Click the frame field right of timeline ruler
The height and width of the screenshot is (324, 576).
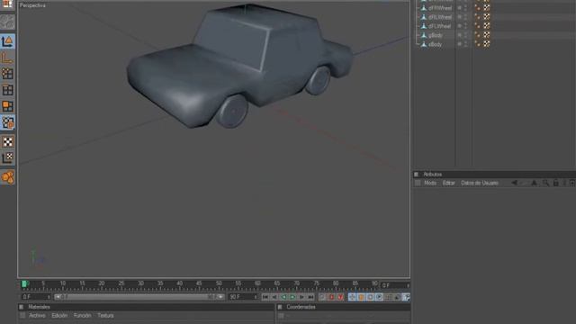tap(395, 285)
